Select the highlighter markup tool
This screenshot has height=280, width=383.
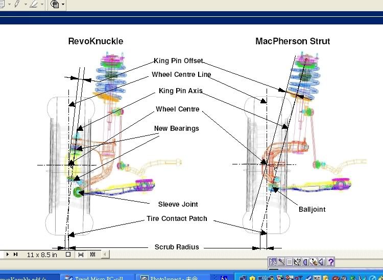coord(34,4)
